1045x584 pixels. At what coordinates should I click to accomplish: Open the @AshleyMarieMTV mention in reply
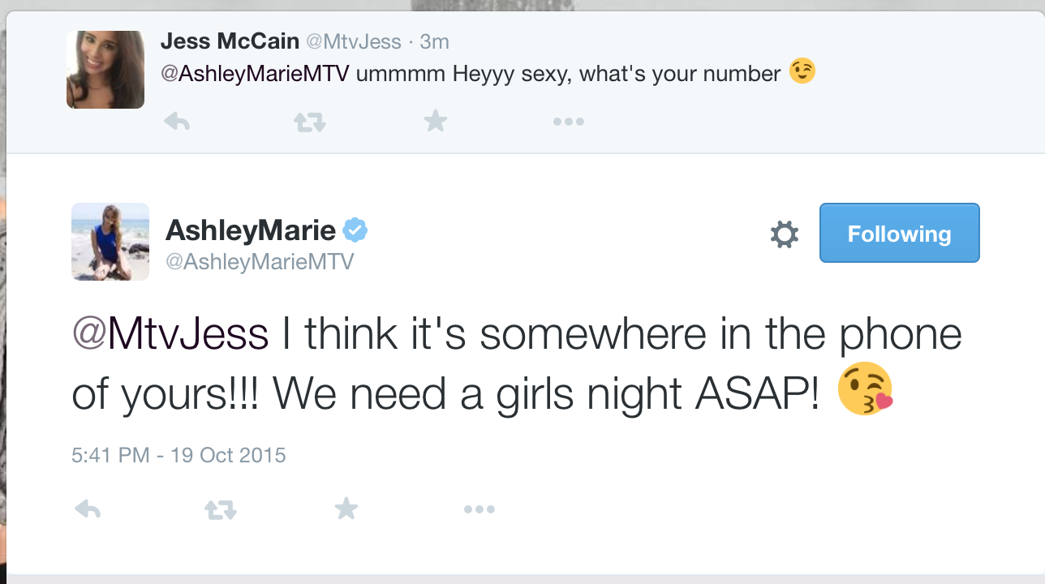[255, 74]
